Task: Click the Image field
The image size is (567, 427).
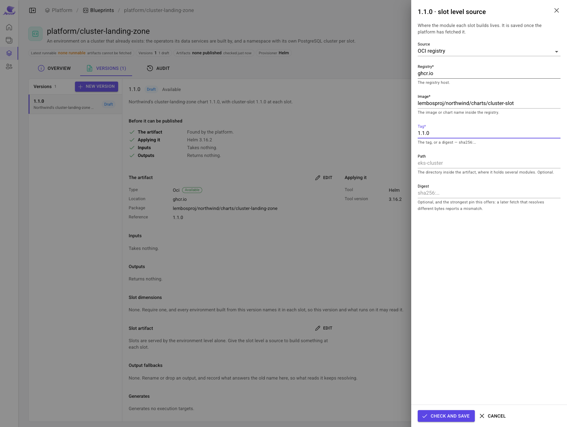Action: coord(489,103)
